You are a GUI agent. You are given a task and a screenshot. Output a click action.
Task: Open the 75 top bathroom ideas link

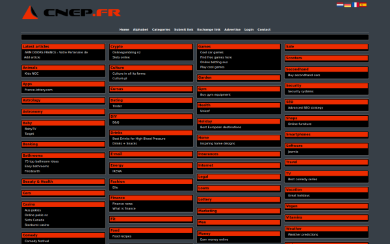pyautogui.click(x=42, y=161)
